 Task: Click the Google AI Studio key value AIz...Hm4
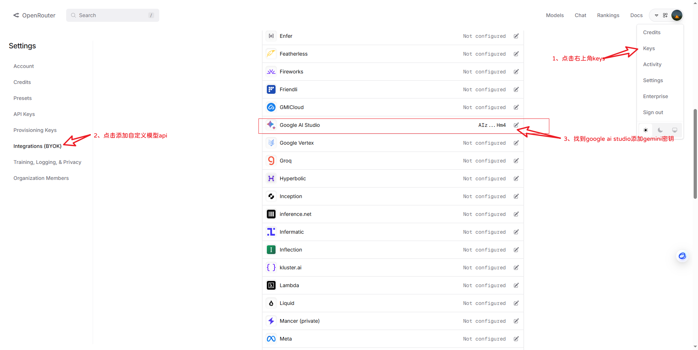[492, 125]
